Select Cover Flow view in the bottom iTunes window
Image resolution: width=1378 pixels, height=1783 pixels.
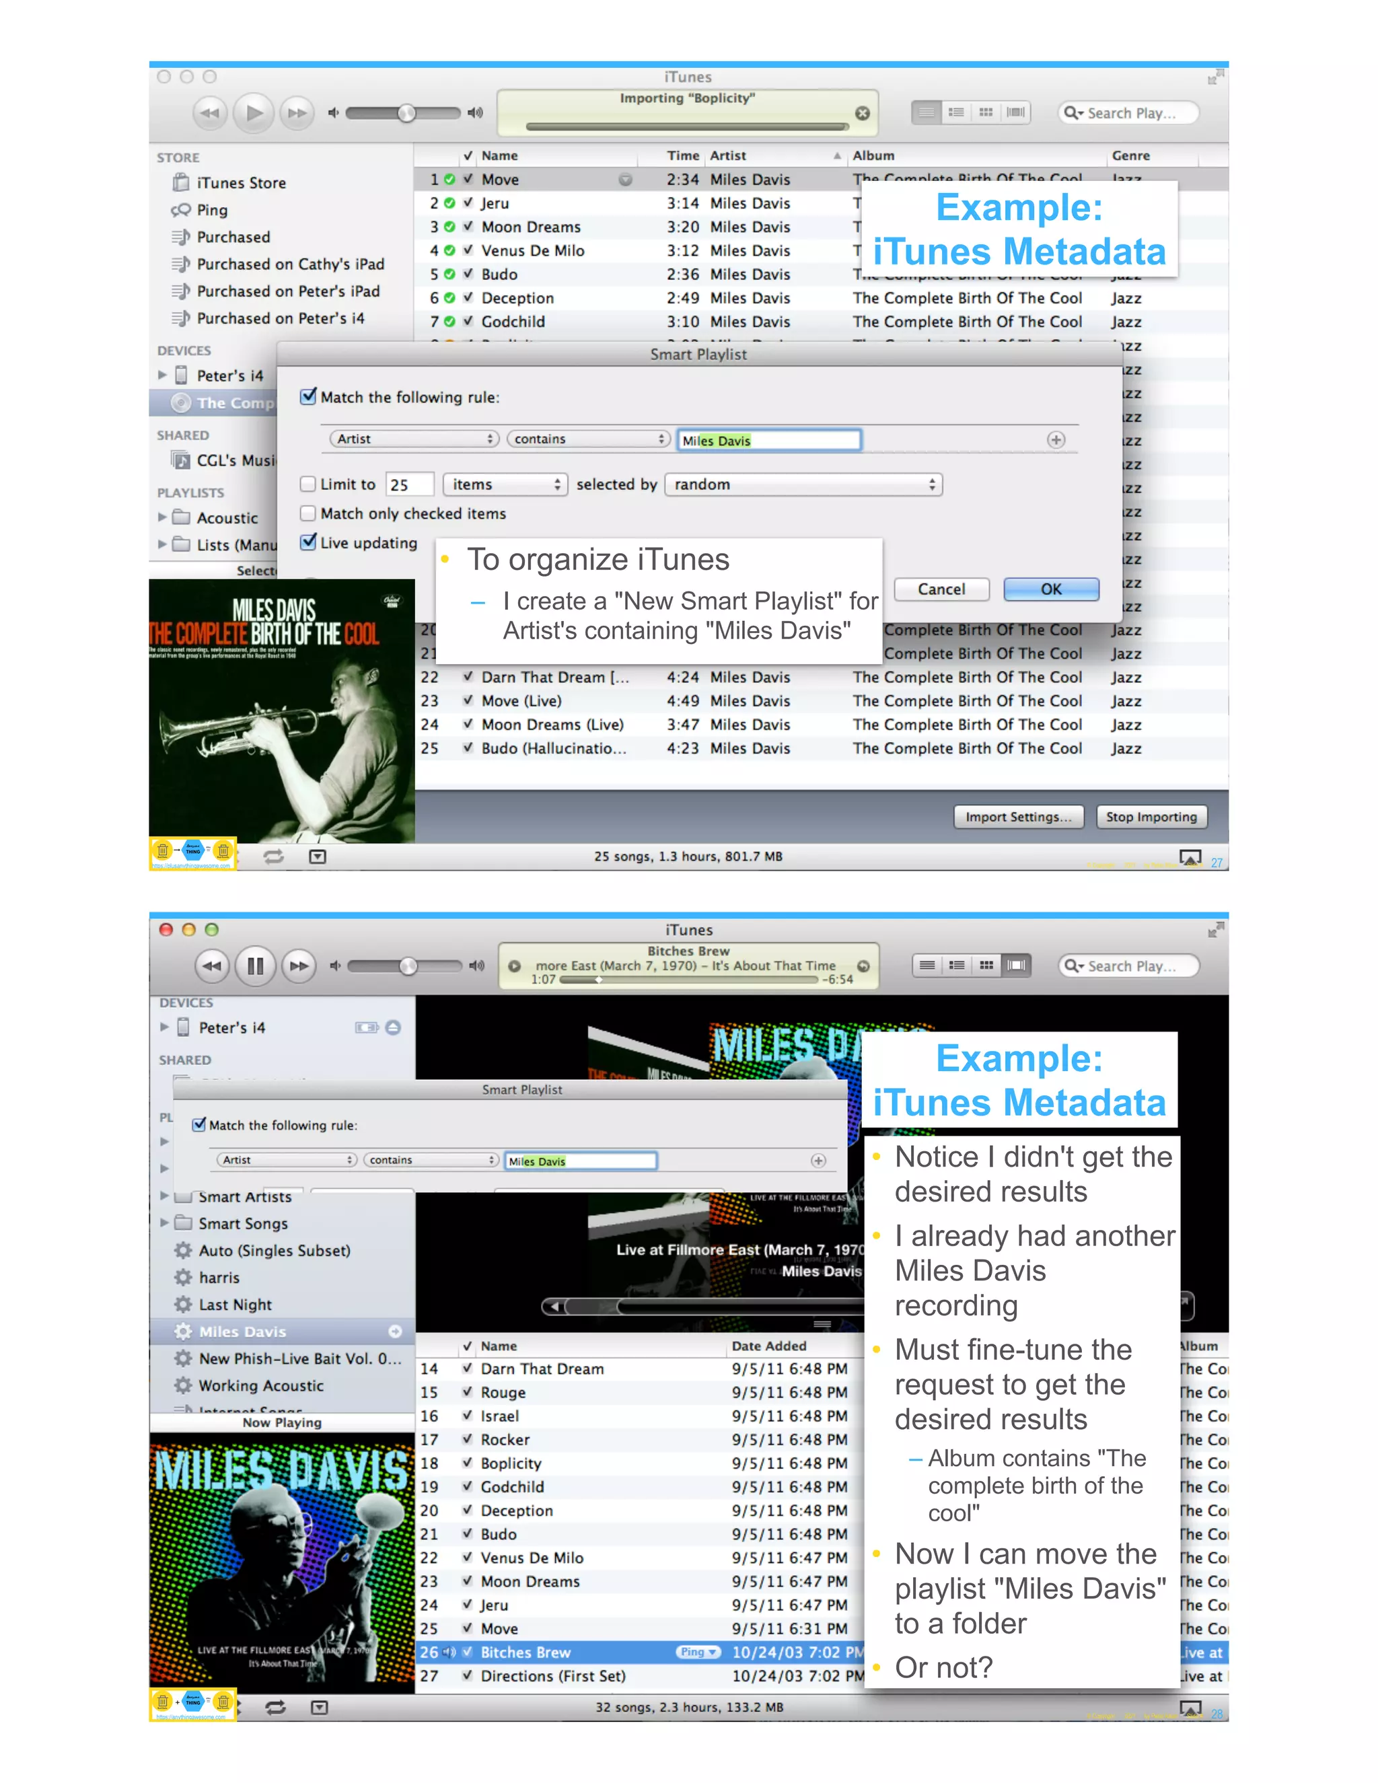click(1017, 965)
